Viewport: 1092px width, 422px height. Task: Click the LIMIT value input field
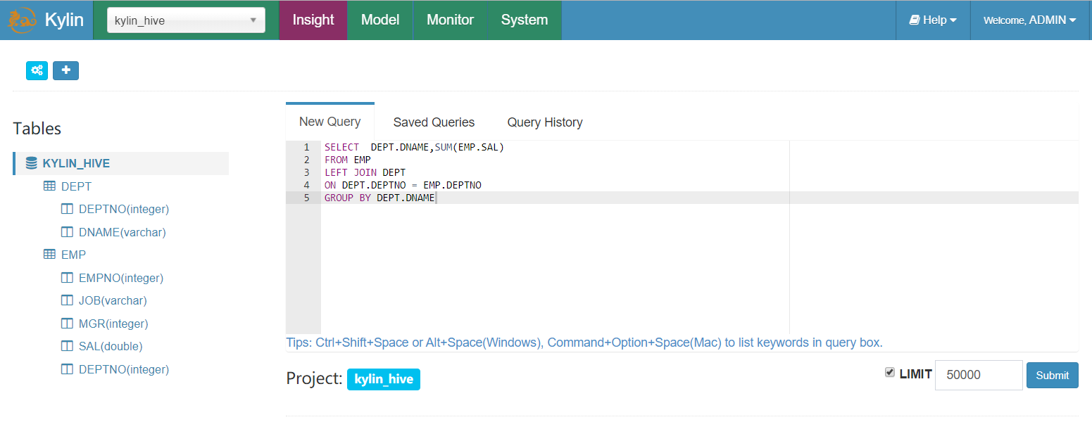979,375
